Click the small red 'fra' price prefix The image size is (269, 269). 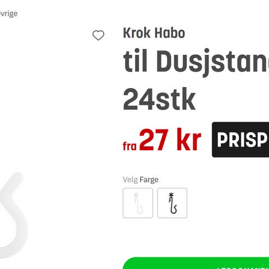129,146
